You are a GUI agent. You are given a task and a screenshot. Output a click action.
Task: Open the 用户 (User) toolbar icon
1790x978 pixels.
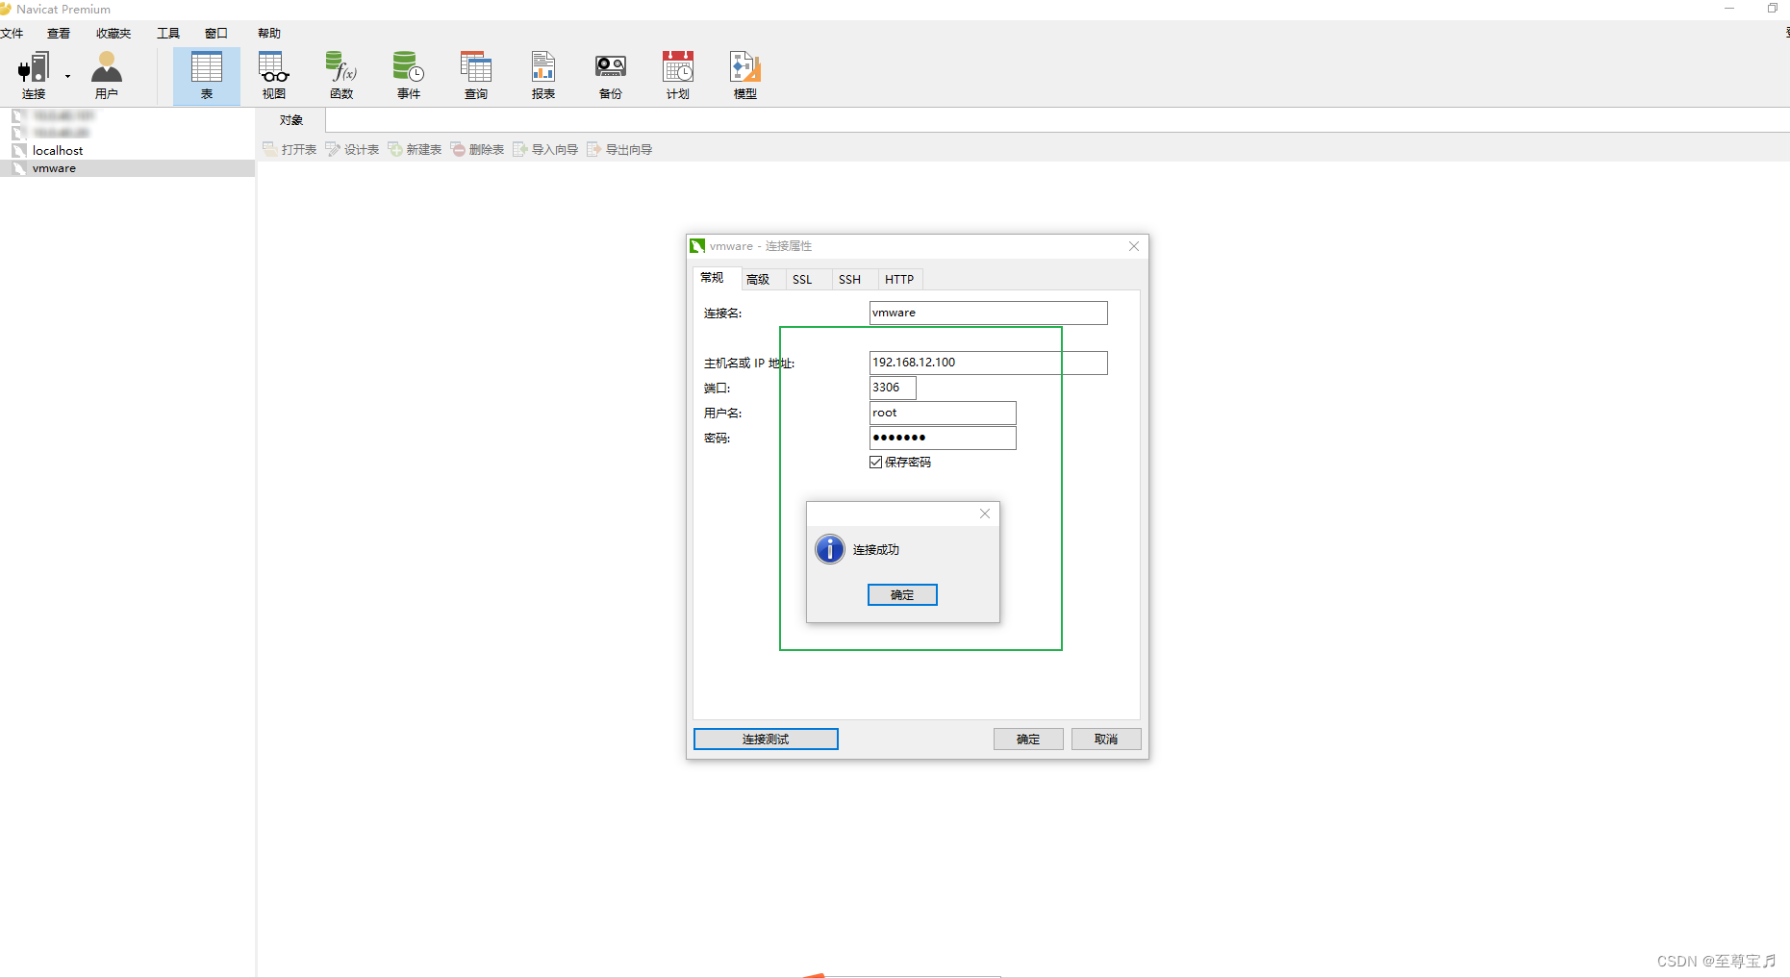pyautogui.click(x=107, y=75)
